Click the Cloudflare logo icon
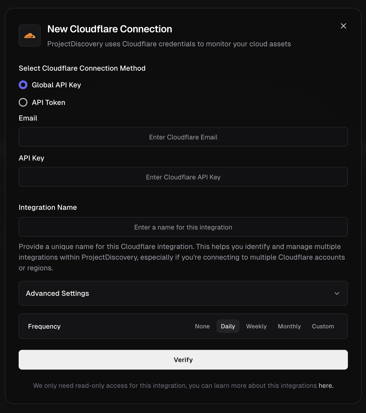The image size is (366, 413). point(29,35)
